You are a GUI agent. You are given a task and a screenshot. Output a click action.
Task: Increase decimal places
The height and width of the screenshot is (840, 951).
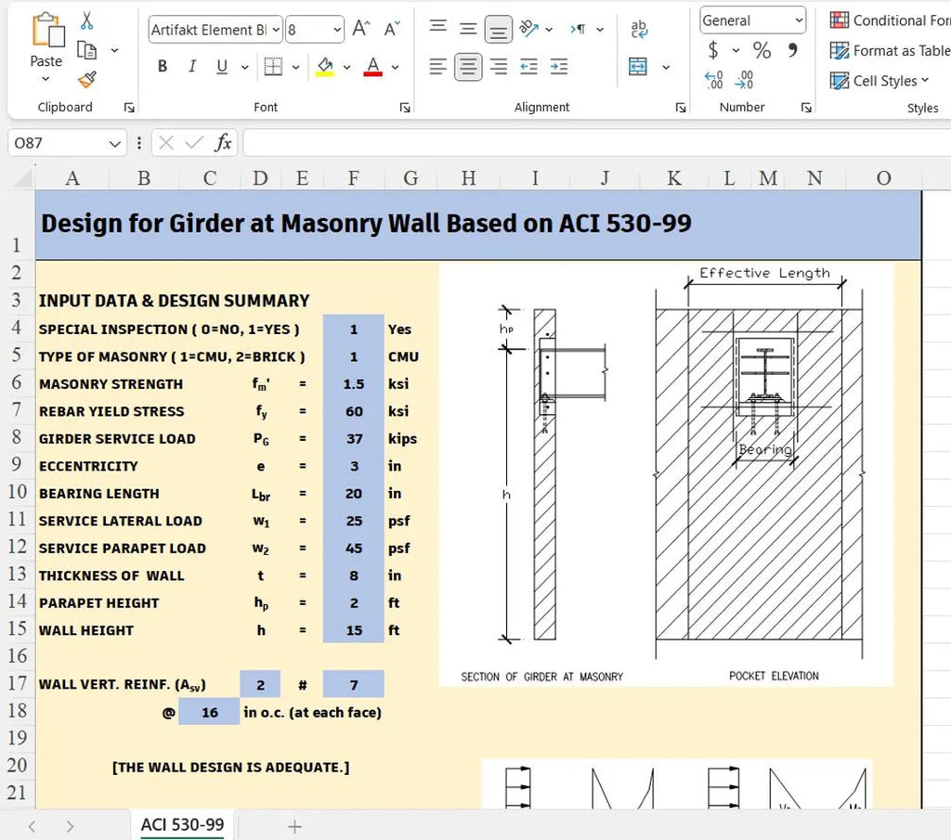coord(714,80)
